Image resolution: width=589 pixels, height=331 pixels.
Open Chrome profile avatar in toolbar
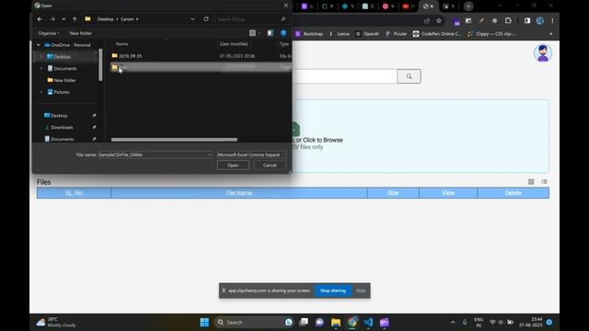540,20
